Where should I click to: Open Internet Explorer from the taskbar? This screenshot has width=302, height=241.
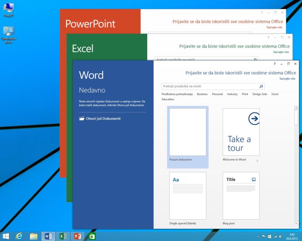pos(19,236)
